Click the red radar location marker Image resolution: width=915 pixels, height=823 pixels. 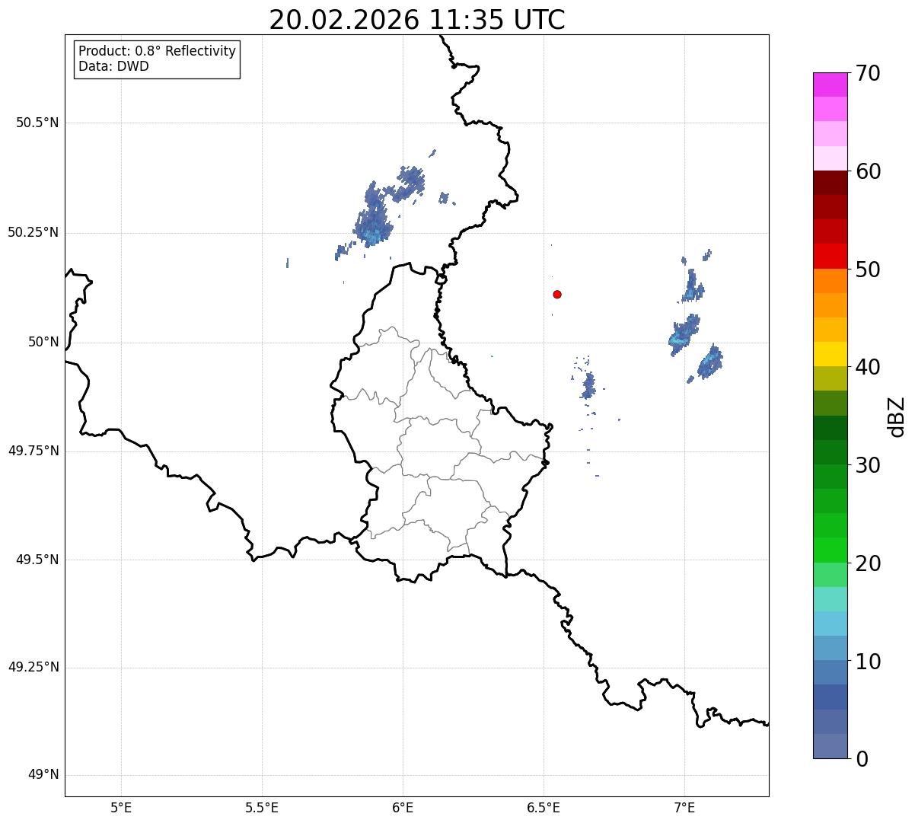[557, 294]
